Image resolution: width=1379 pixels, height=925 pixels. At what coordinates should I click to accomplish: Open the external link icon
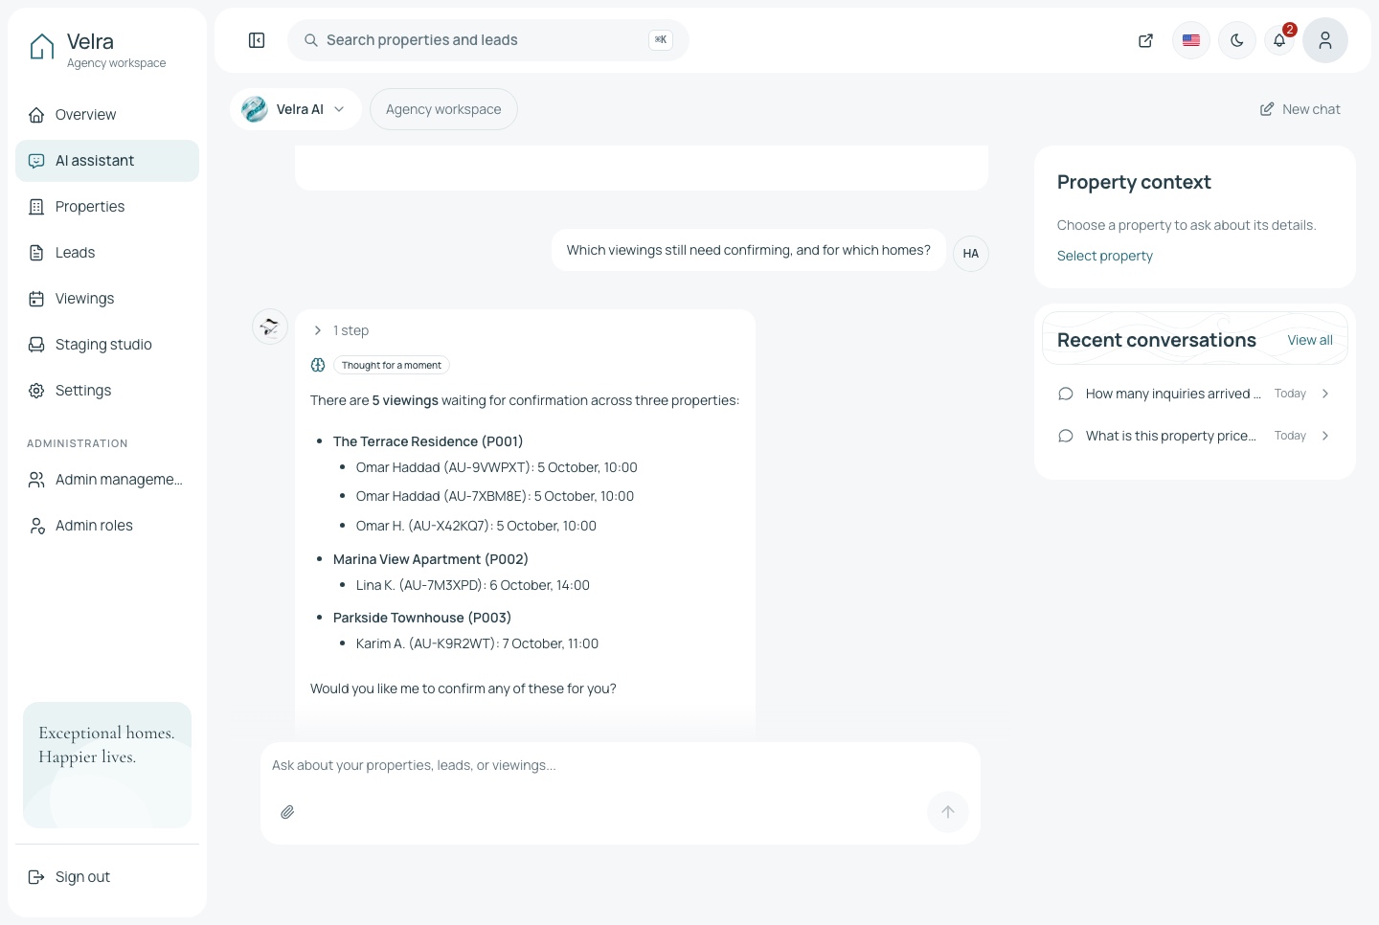(x=1145, y=40)
